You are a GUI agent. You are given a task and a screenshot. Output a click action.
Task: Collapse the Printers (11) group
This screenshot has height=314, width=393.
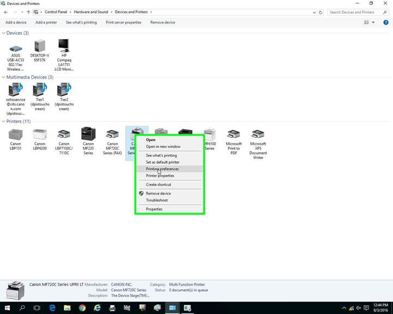3,121
